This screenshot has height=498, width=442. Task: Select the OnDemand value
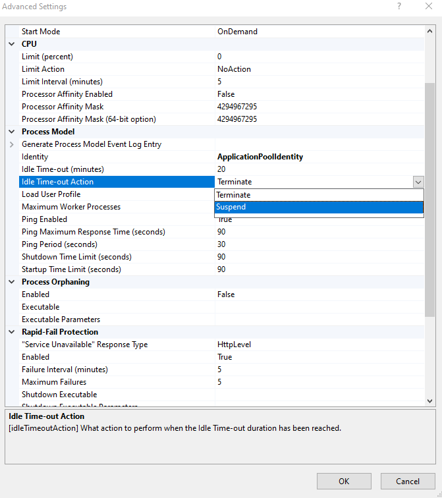[237, 32]
